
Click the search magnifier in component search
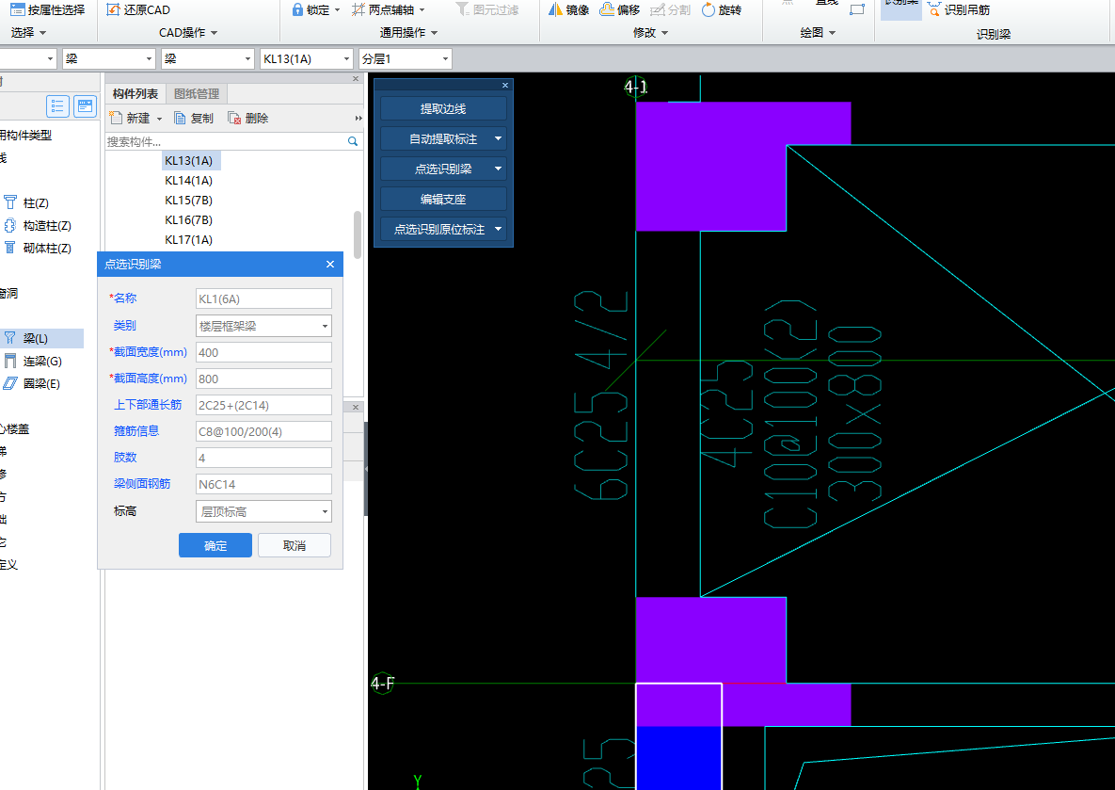[x=353, y=141]
